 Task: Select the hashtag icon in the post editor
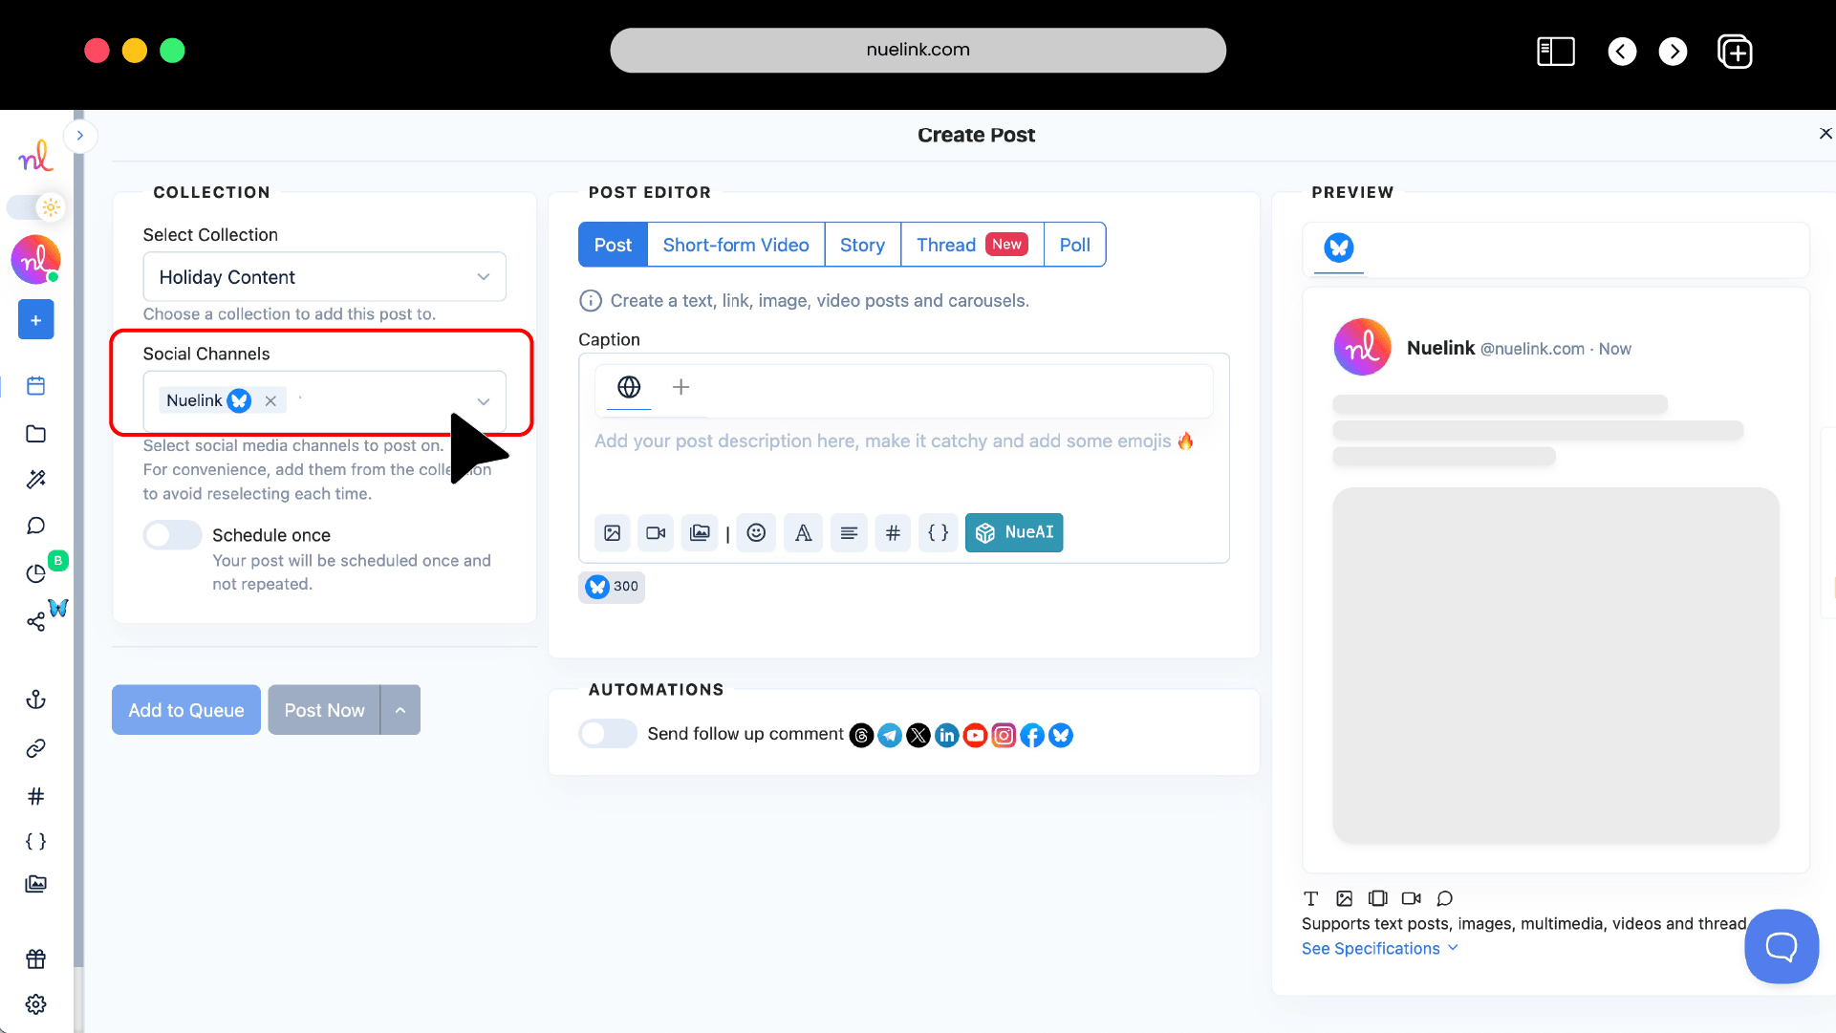[x=893, y=532]
